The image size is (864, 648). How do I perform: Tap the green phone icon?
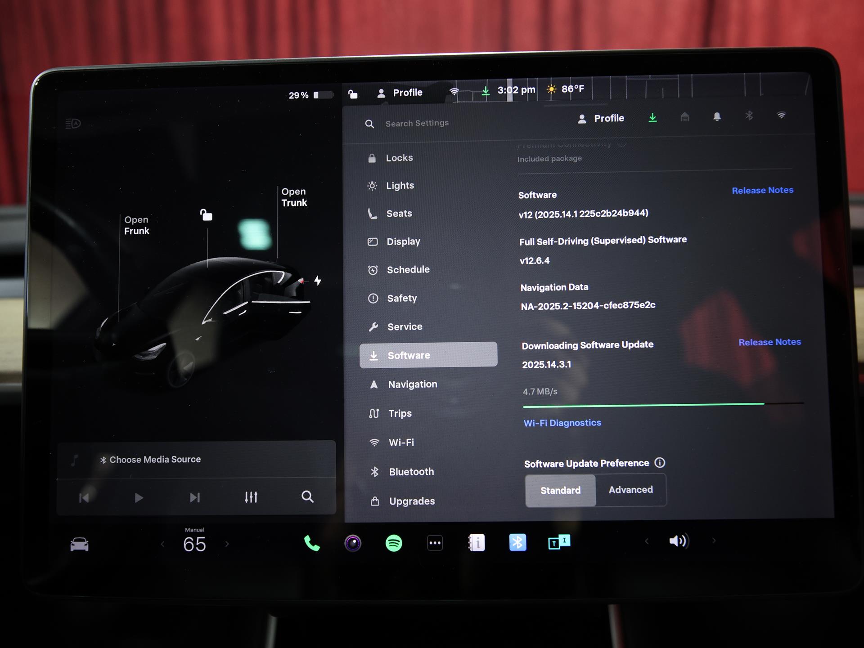(x=312, y=544)
